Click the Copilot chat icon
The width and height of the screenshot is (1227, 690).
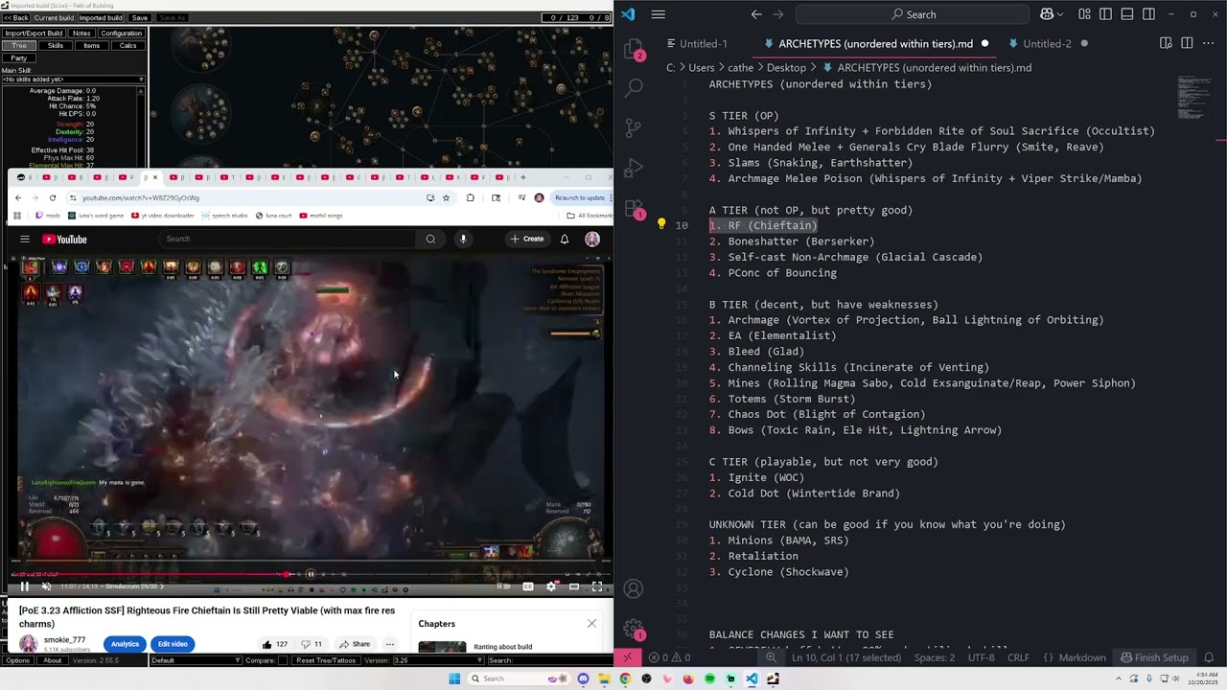(x=1045, y=14)
